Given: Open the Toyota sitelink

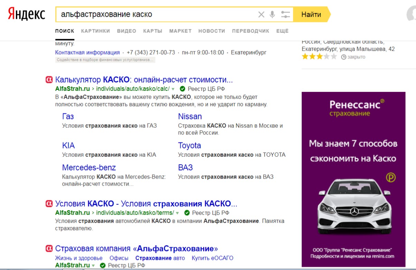Looking at the screenshot, I should coord(189,145).
